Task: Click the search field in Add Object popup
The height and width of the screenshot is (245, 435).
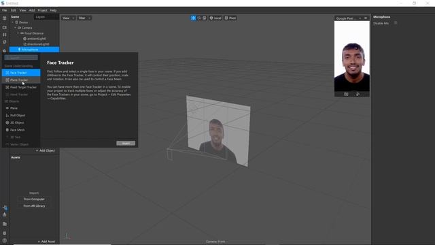Action: click(x=21, y=57)
